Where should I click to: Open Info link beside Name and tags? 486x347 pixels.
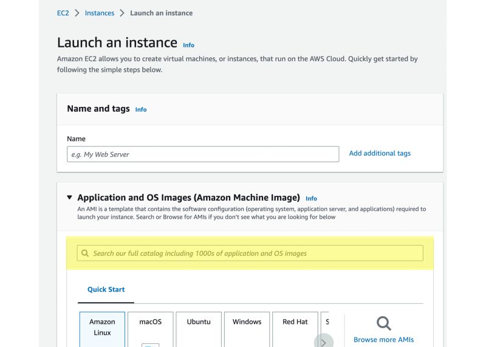141,109
